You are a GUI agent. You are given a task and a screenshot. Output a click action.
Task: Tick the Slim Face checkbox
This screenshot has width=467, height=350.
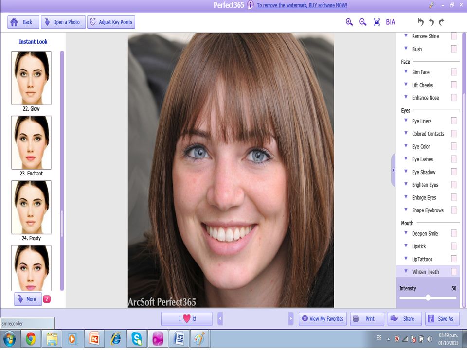(x=454, y=72)
